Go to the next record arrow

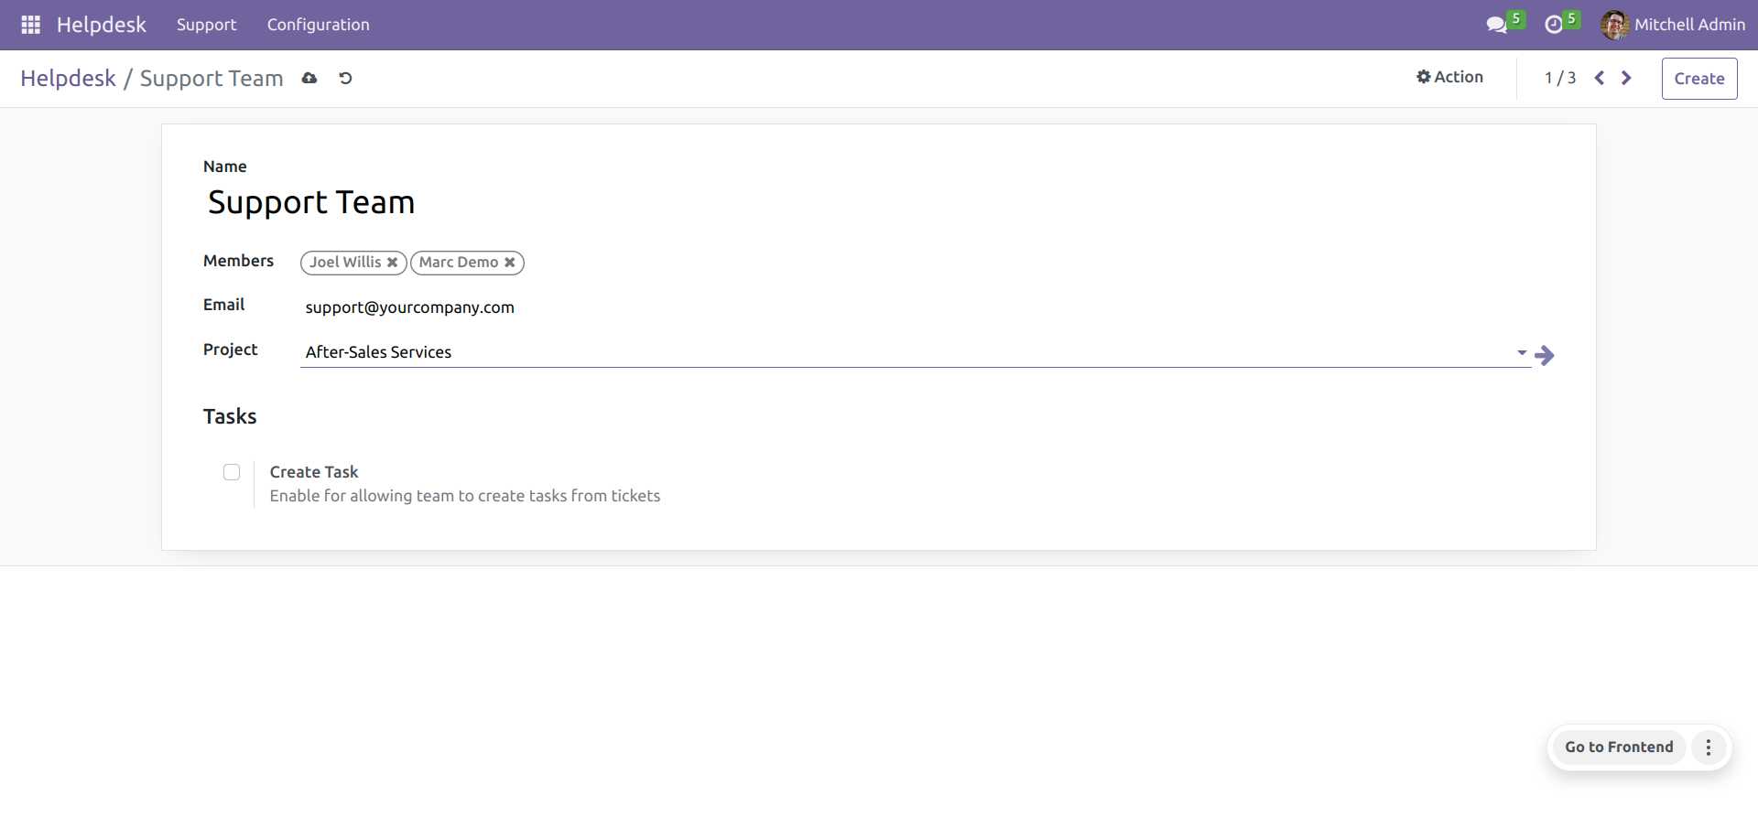click(x=1626, y=78)
